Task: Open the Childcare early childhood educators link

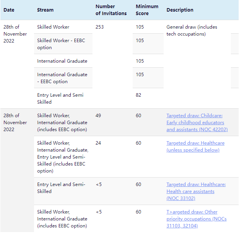Action: (197, 122)
